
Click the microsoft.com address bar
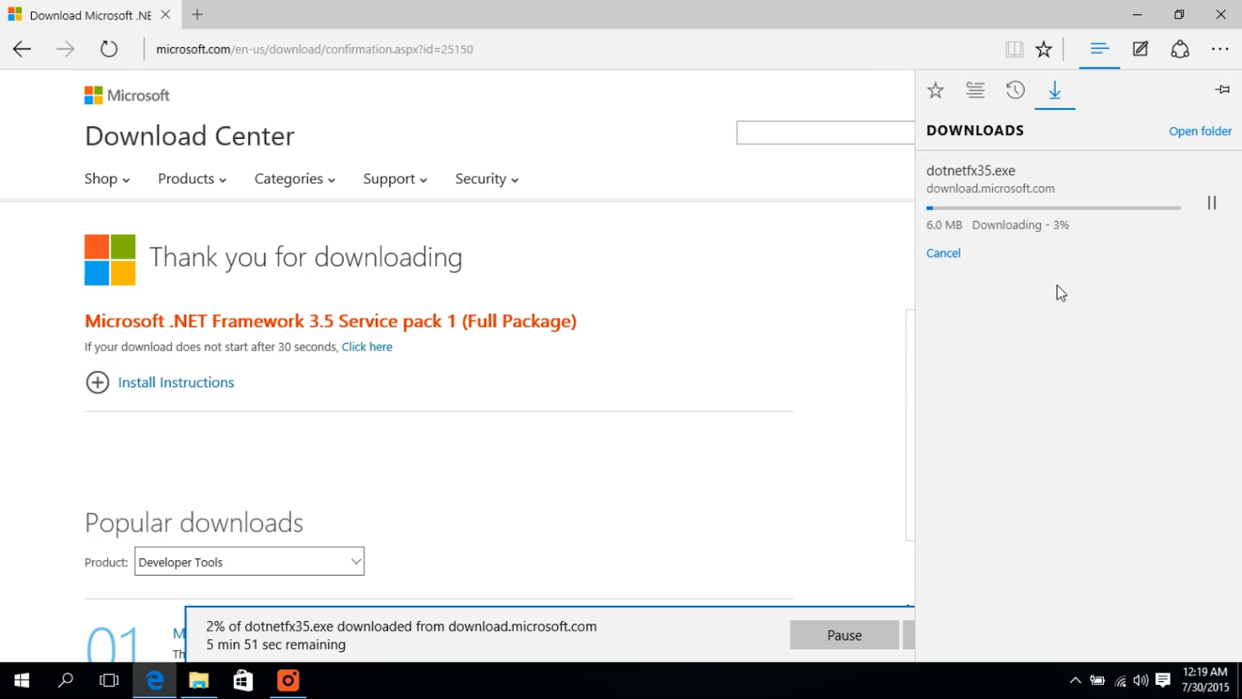click(x=314, y=49)
